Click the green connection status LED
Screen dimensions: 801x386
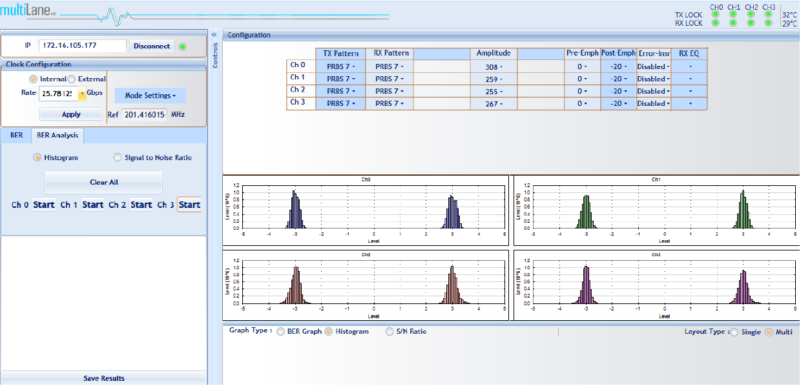click(183, 46)
